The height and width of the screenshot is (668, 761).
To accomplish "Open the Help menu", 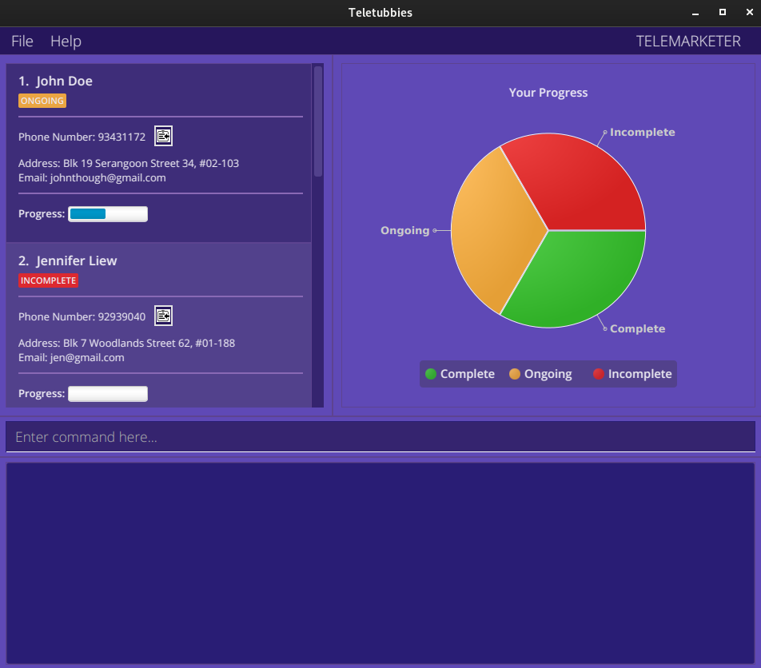I will click(66, 42).
